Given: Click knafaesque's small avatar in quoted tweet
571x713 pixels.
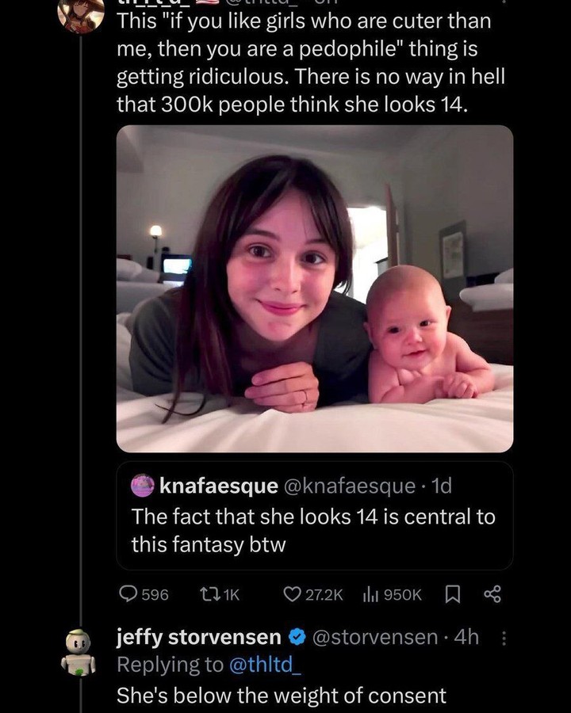Looking at the screenshot, I should 143,485.
